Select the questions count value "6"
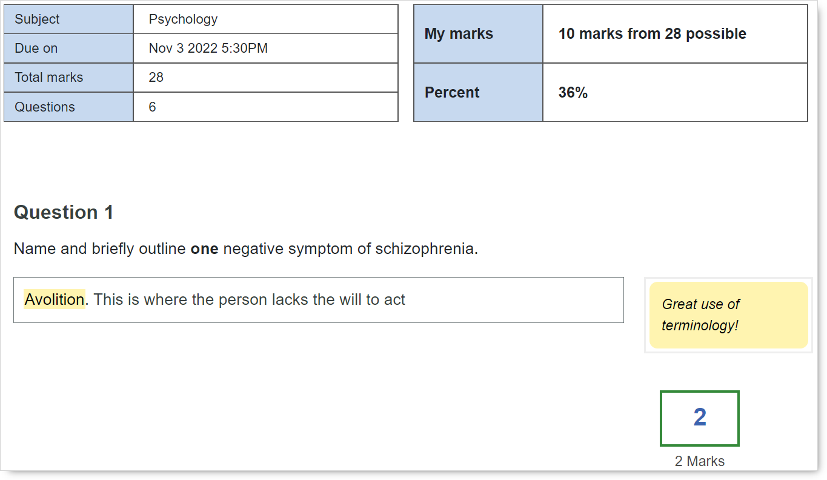The image size is (827, 480). [x=153, y=107]
